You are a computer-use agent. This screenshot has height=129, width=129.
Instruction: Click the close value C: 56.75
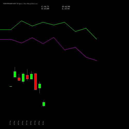45,7
